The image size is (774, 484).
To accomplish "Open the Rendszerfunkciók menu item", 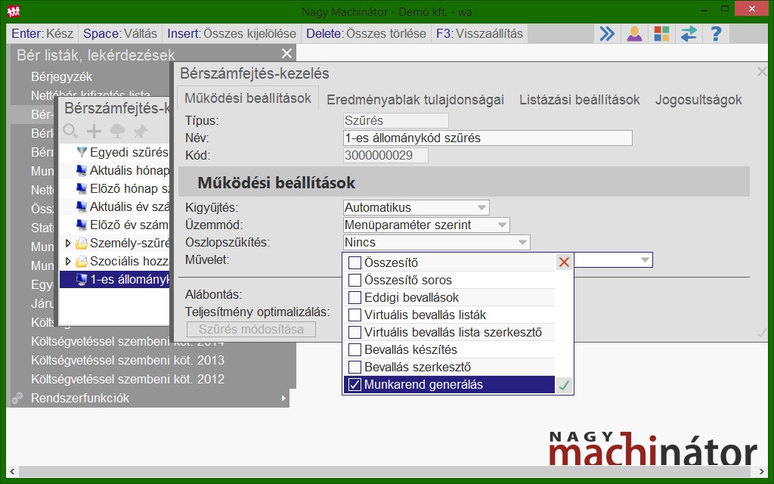I will pos(147,398).
